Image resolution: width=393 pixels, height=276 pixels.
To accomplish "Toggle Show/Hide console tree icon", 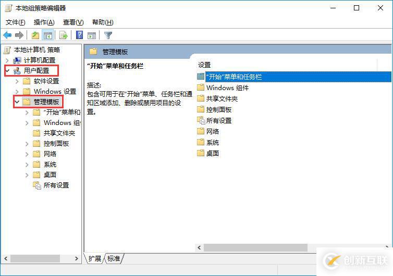I will [47, 35].
